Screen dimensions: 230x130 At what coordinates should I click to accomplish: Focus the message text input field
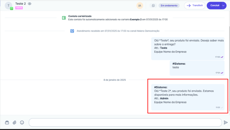coord(125,122)
